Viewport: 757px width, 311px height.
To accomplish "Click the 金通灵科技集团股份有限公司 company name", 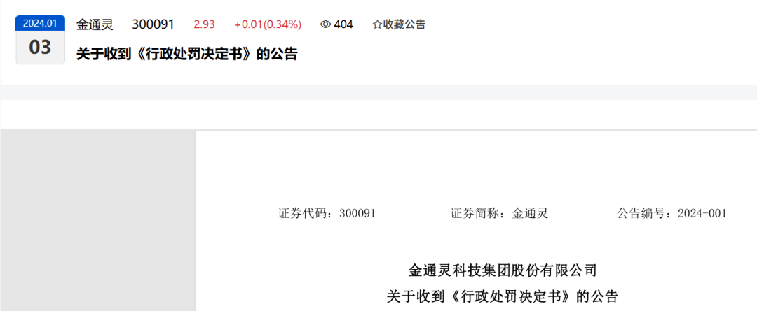I will (503, 270).
